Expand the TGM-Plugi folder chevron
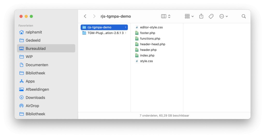The image size is (265, 138). click(126, 33)
